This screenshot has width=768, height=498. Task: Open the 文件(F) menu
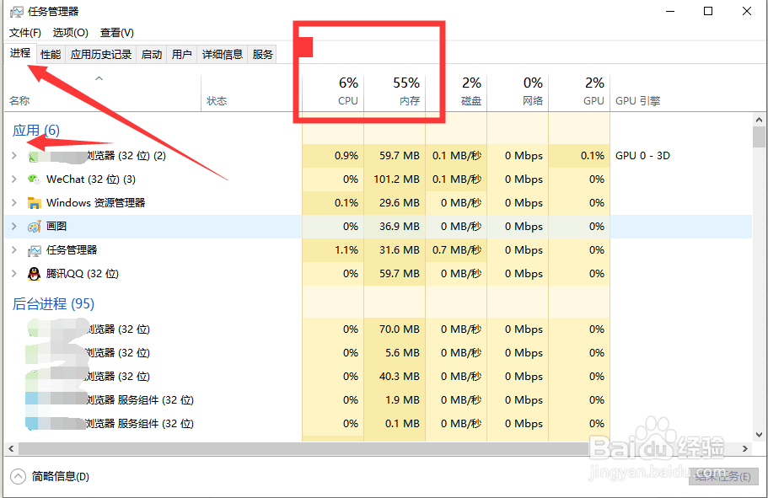(25, 33)
